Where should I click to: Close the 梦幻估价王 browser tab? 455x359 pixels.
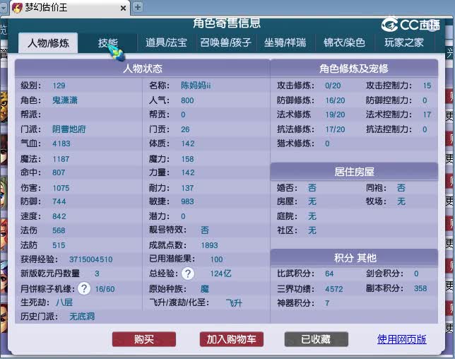[x=123, y=8]
